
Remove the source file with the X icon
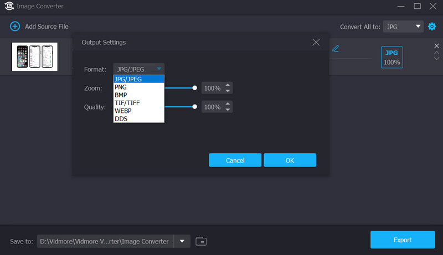pos(436,45)
